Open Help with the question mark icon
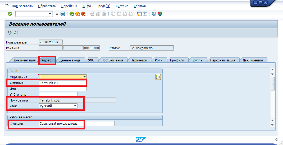The height and width of the screenshot is (145, 283). tap(154, 14)
